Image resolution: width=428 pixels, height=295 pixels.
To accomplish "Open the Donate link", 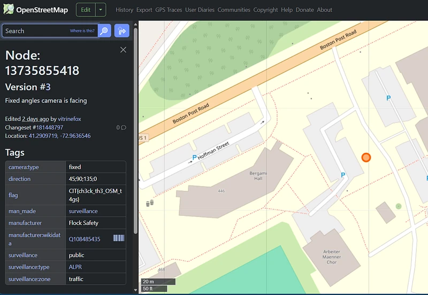I will 304,10.
